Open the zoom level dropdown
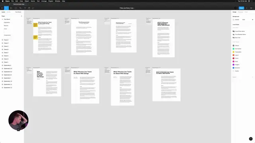The width and height of the screenshot is (255, 143). click(251, 8)
